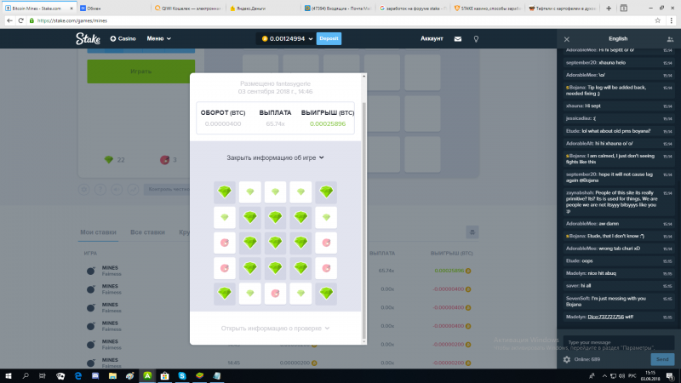Expand Открыть информацию о проверке section

(275, 329)
